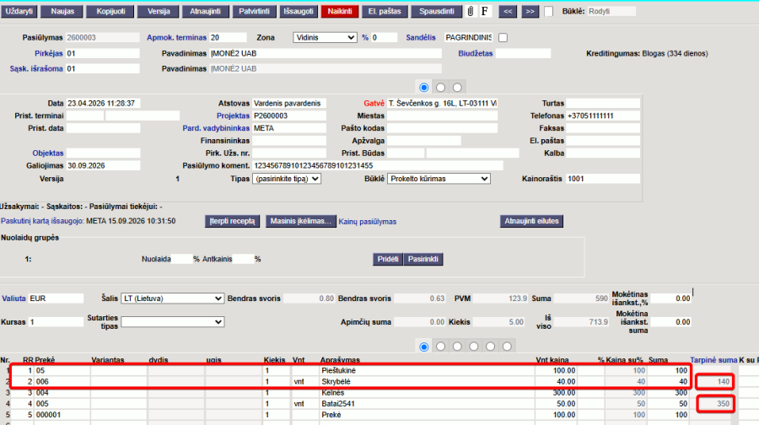Image resolution: width=759 pixels, height=425 pixels.
Task: Save with Išsaugoti button
Action: pyautogui.click(x=299, y=11)
